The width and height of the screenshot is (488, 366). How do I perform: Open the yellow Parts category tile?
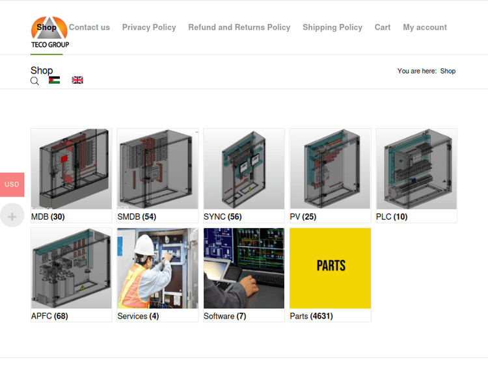point(330,268)
